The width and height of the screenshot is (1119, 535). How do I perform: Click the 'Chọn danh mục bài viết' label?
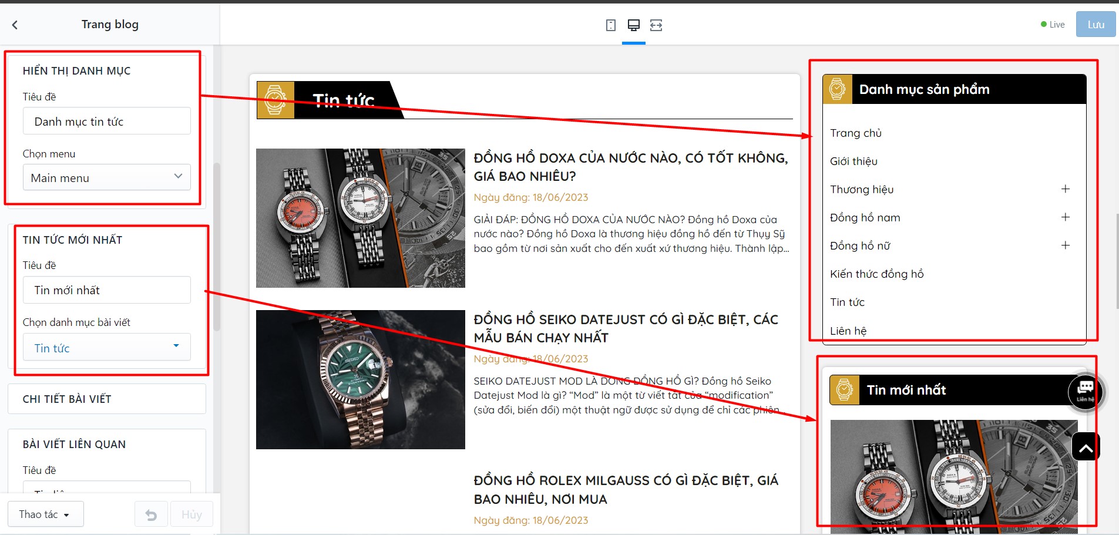coord(76,322)
